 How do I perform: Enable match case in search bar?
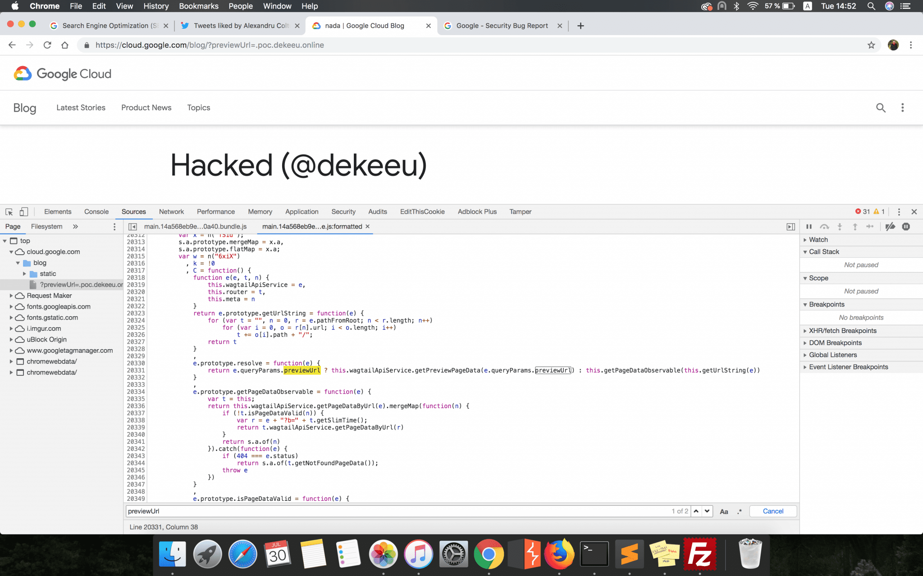(x=724, y=511)
